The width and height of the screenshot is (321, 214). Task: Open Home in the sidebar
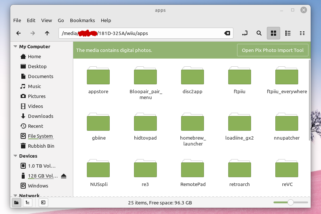pos(34,56)
